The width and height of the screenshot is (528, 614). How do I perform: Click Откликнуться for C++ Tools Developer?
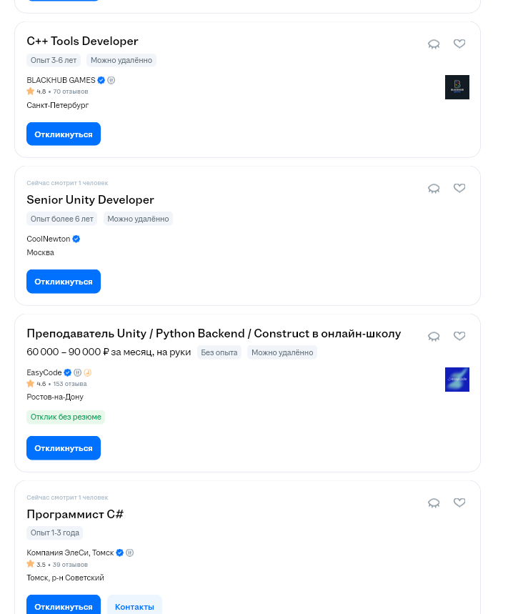[x=64, y=134]
